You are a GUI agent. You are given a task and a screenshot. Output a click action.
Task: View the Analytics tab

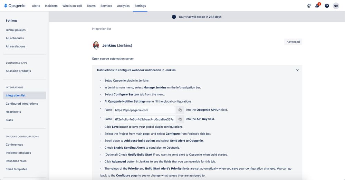click(123, 6)
